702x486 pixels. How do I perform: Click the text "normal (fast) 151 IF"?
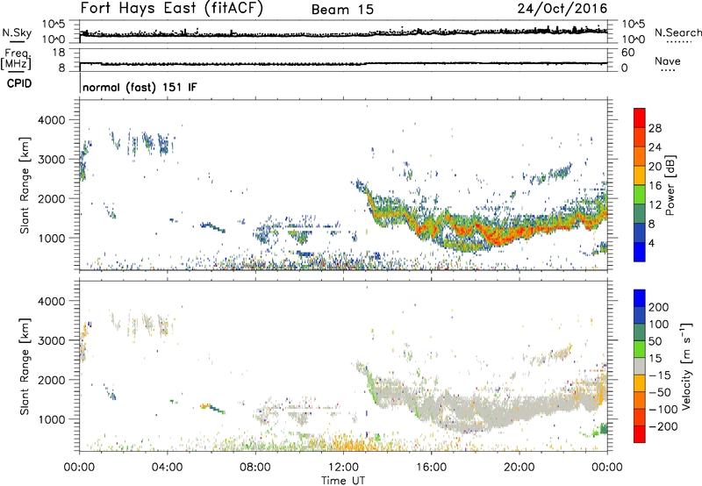[140, 87]
